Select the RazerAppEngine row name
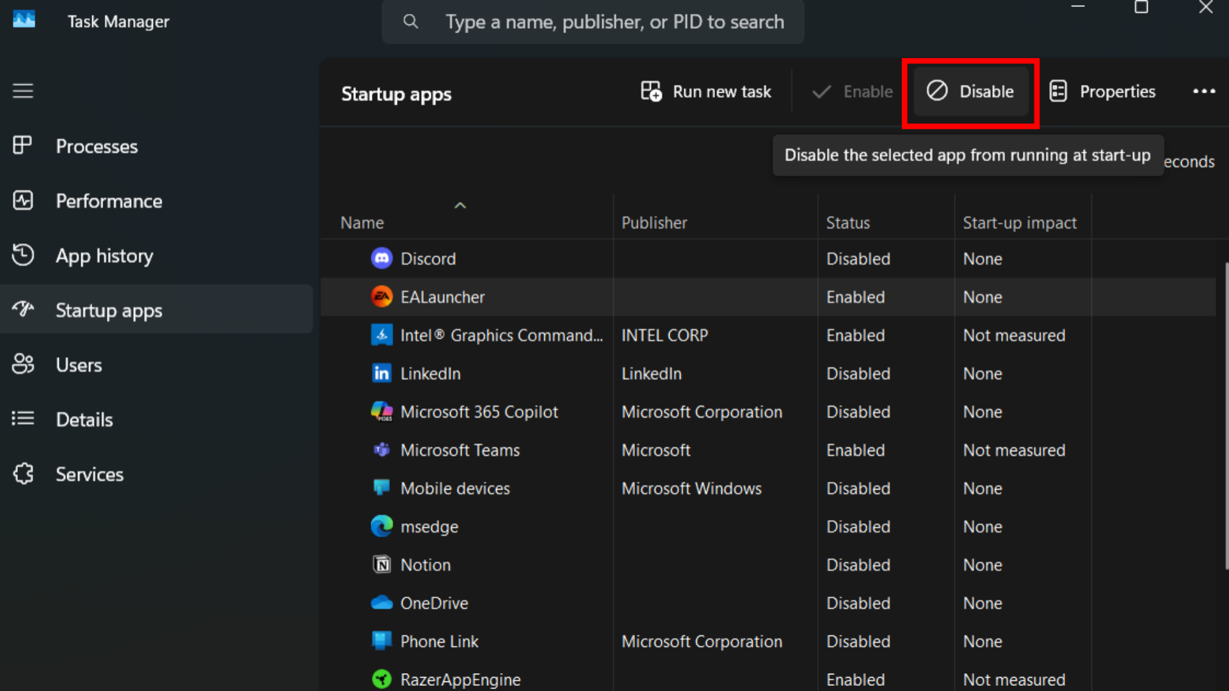 460,679
